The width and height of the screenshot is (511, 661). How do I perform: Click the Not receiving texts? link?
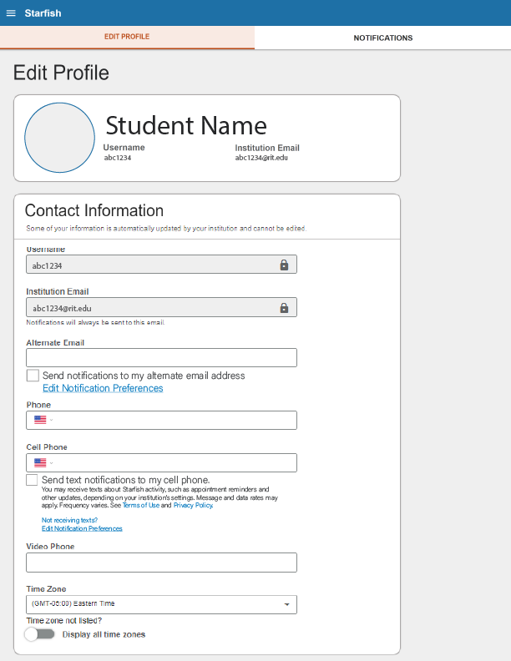point(69,520)
